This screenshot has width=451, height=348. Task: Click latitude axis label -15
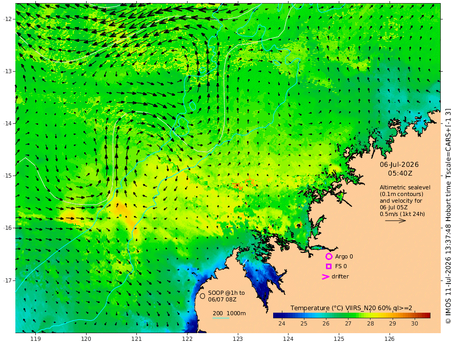click(8, 176)
